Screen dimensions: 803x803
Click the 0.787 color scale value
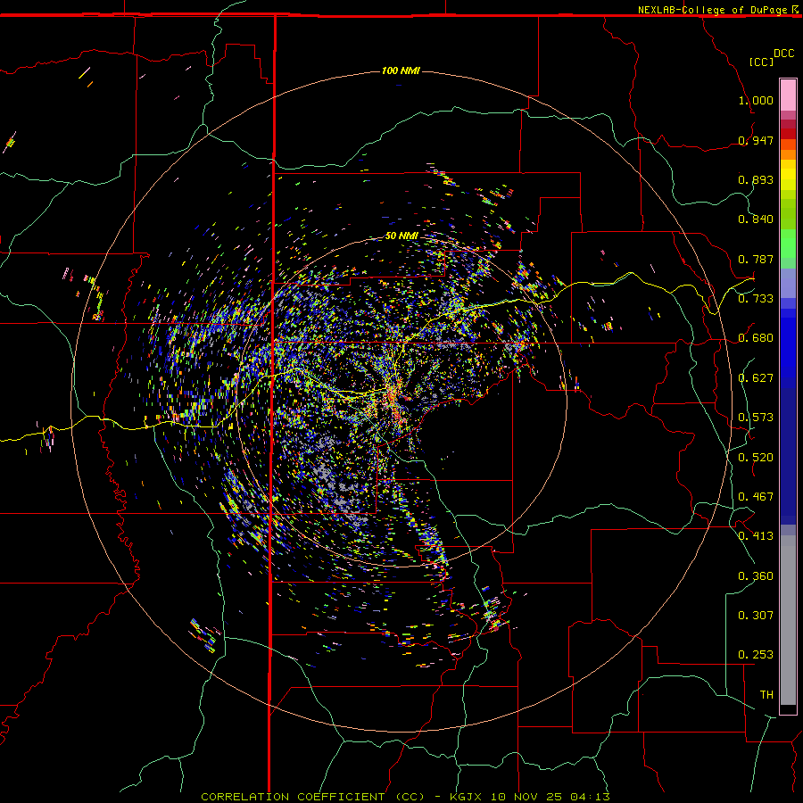[x=756, y=259]
